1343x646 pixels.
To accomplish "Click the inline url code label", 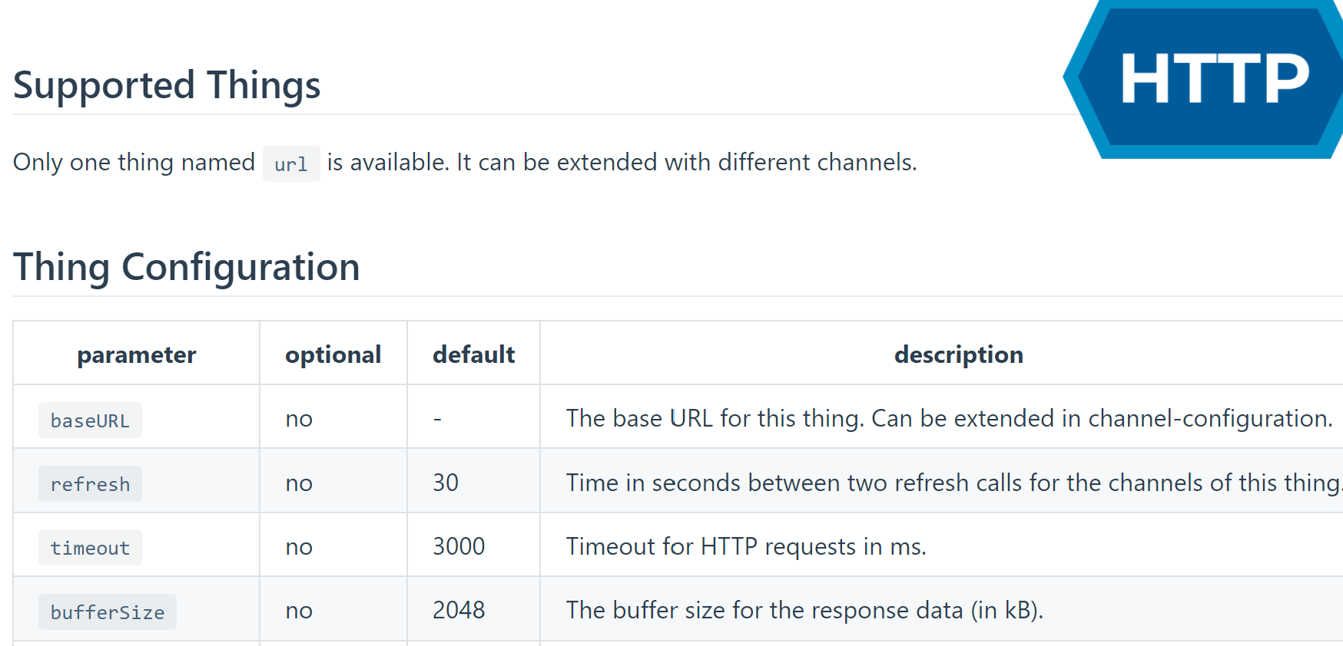I will 291,164.
